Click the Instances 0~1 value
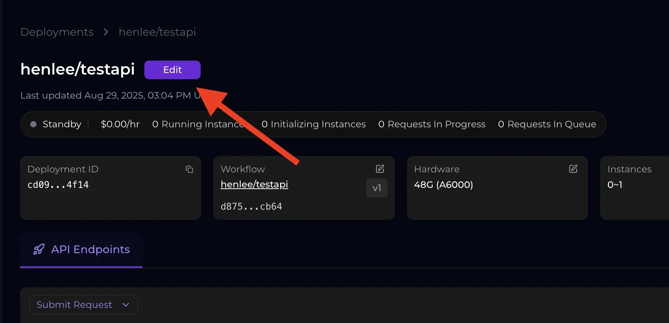The height and width of the screenshot is (323, 669). [615, 185]
